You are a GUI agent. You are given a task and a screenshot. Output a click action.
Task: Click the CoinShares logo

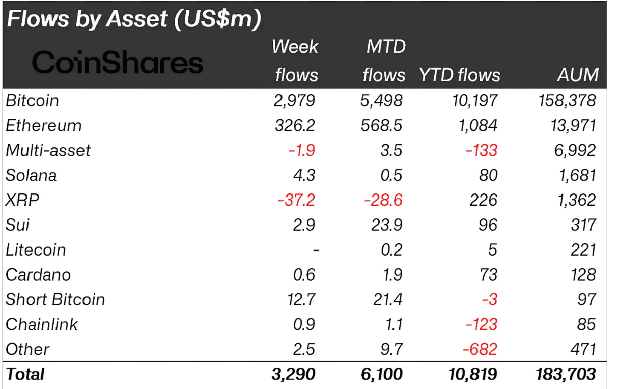click(118, 63)
